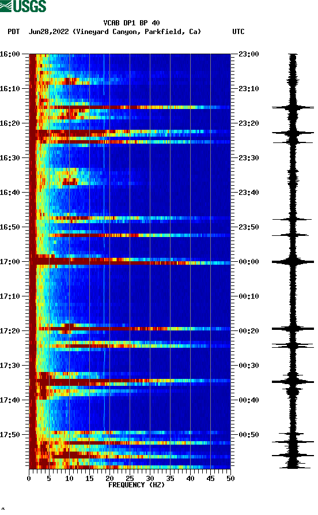This screenshot has width=318, height=515.
Task: Click the 20 Hz tick label
Action: coord(109,479)
